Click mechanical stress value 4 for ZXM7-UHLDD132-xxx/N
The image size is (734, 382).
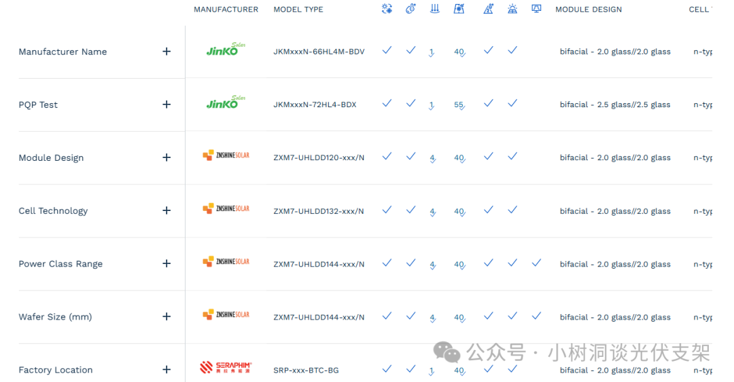point(432,212)
